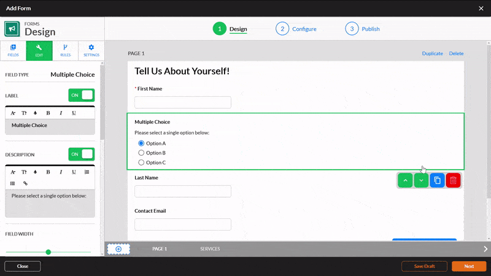
Task: Open font size in Description toolbar
Action: click(24, 172)
